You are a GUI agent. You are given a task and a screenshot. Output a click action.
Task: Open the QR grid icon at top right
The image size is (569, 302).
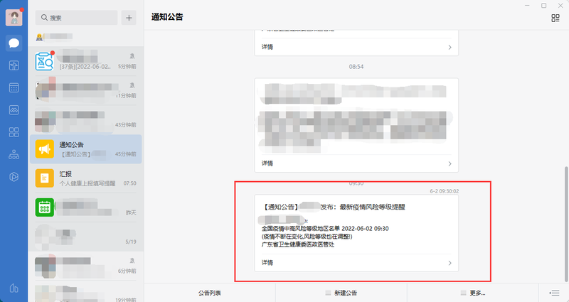coord(555,18)
